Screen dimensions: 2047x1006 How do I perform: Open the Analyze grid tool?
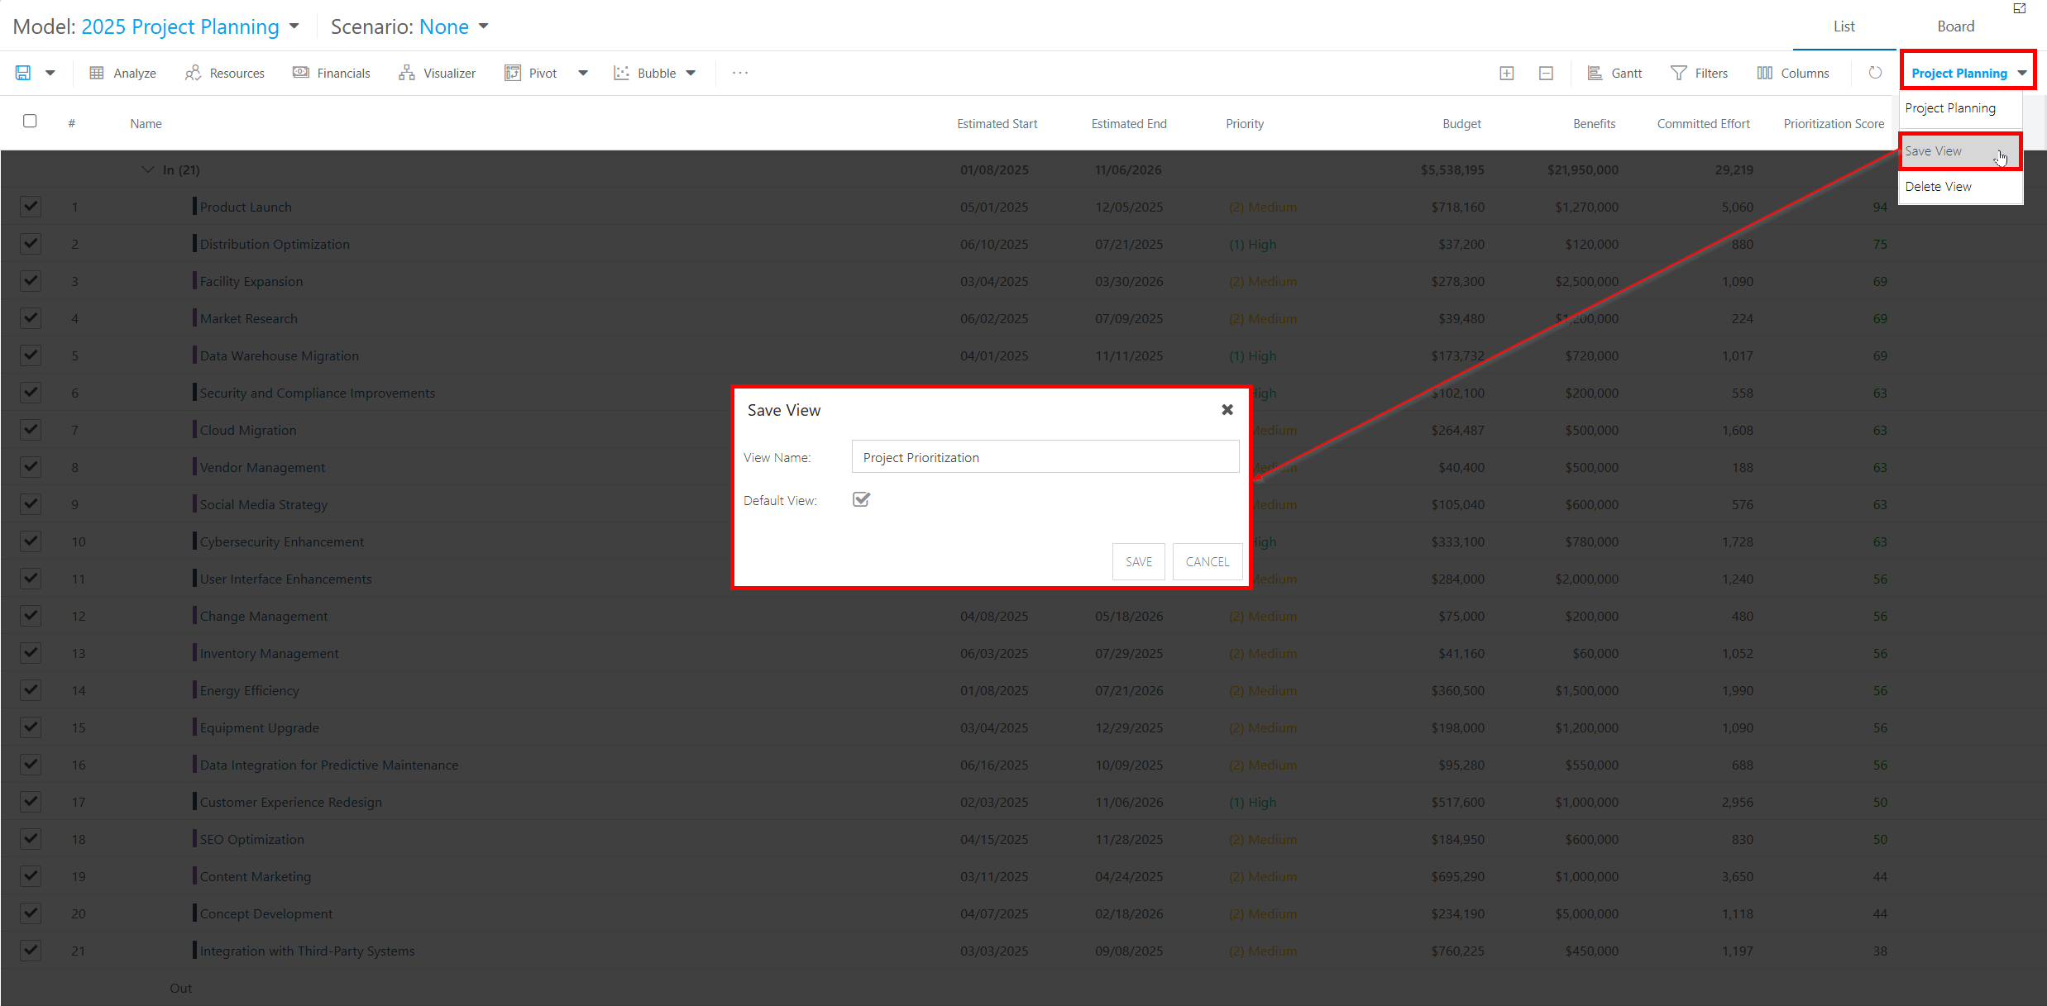pos(122,73)
